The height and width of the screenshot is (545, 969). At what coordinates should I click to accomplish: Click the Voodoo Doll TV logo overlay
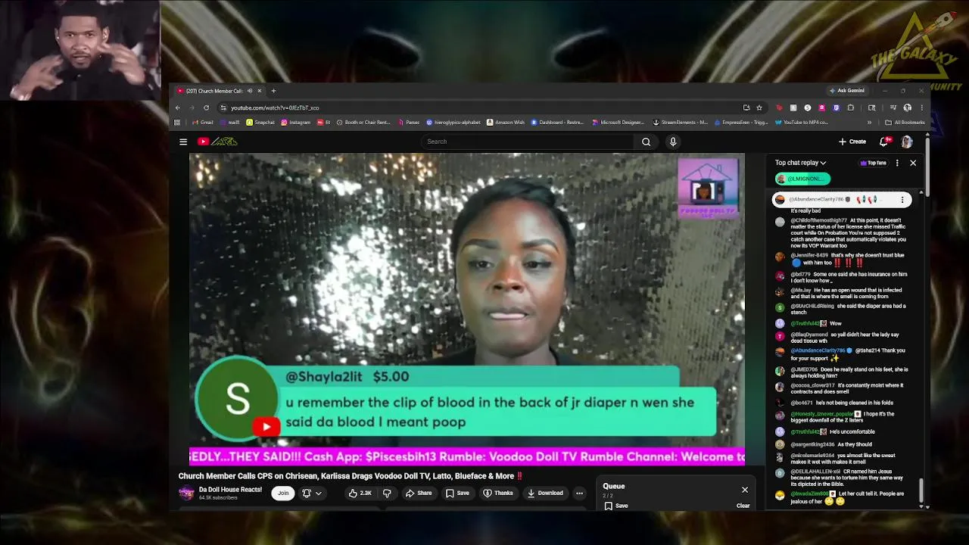pos(708,188)
